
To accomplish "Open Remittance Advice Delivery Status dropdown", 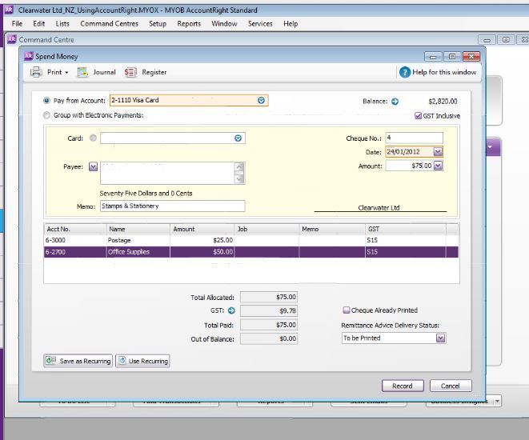I will (441, 338).
